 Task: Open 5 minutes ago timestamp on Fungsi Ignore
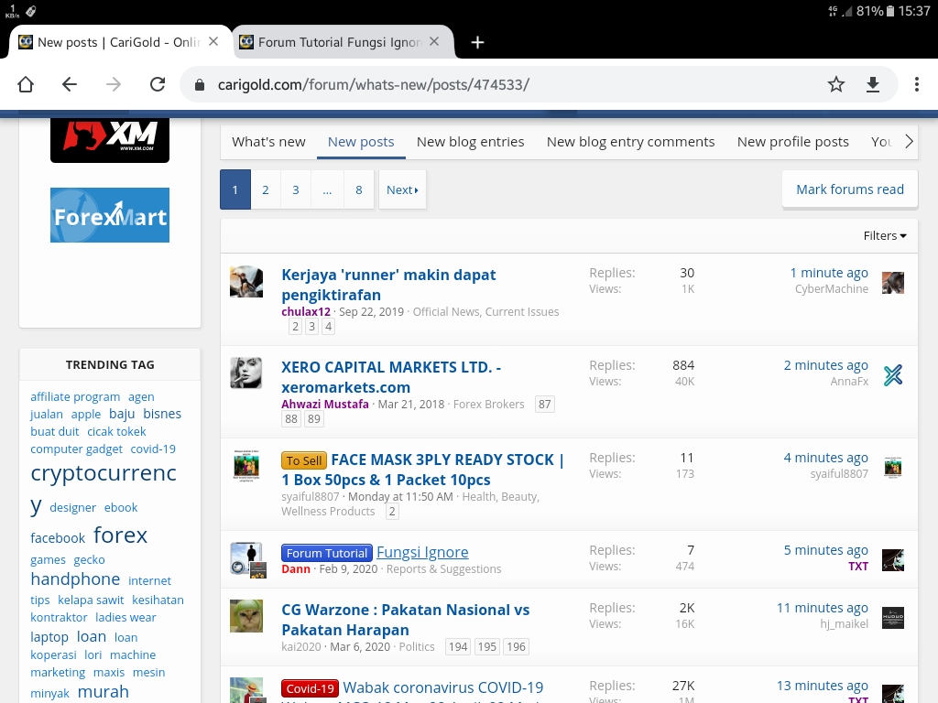(825, 550)
